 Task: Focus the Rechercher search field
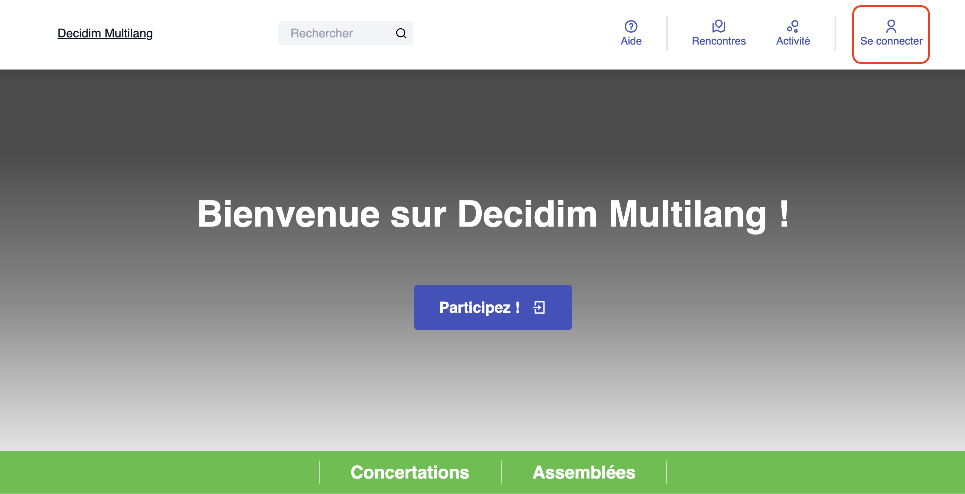point(333,33)
